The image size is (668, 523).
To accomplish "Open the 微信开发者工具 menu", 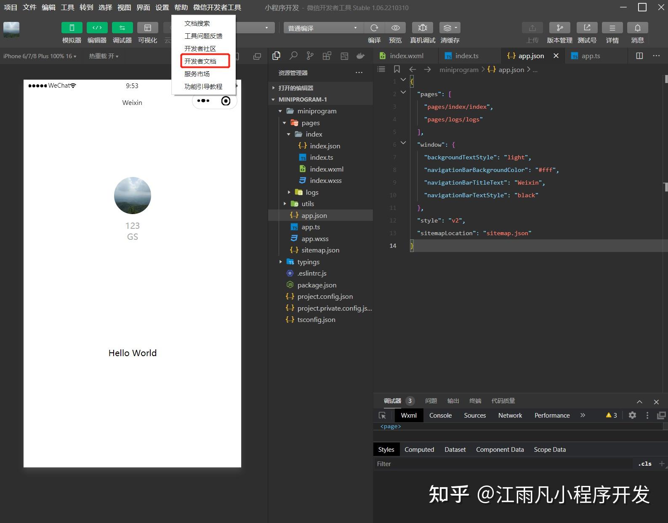I will coord(217,7).
